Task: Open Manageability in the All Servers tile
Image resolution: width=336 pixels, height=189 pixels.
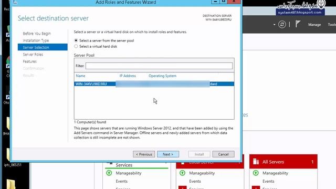Action: (x=275, y=173)
